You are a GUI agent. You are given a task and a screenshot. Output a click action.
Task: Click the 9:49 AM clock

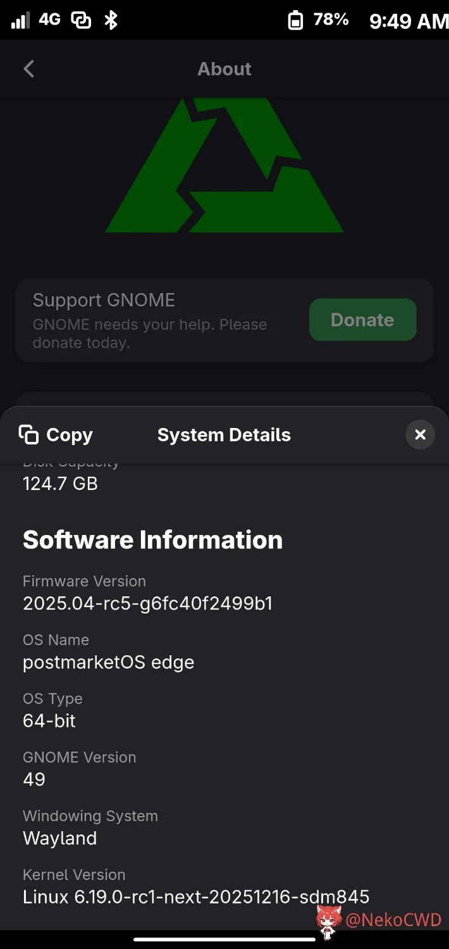(408, 21)
